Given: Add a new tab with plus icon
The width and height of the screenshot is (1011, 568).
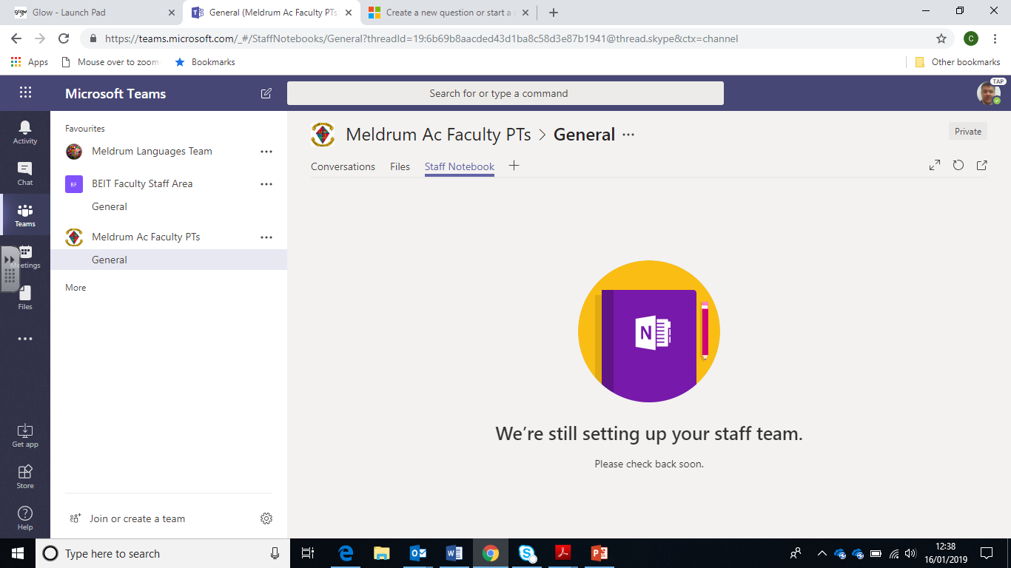Looking at the screenshot, I should (514, 166).
